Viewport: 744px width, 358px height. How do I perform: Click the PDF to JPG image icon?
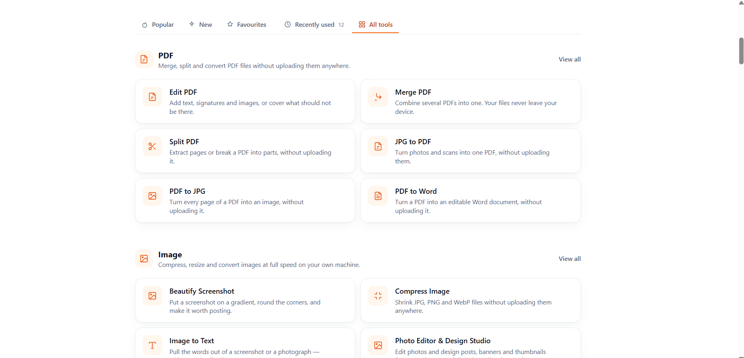pos(152,196)
